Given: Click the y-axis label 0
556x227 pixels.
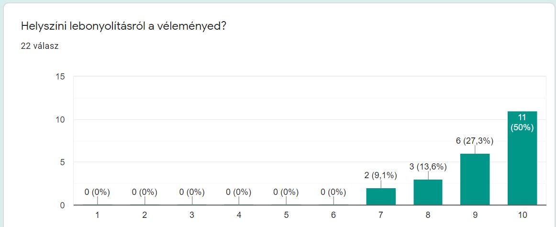Looking at the screenshot, I should coord(63,205).
